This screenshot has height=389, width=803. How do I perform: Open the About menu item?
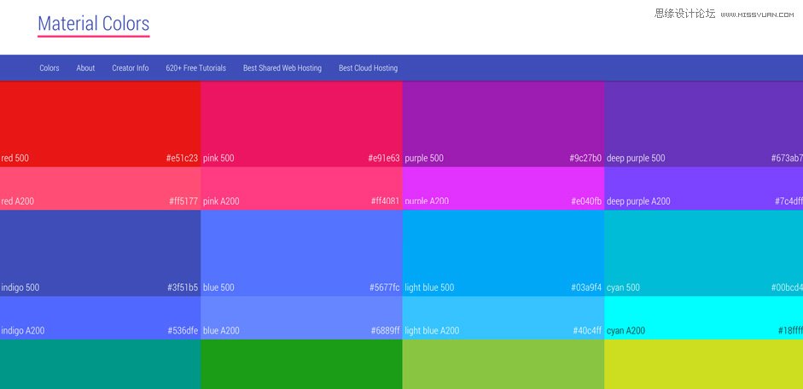pyautogui.click(x=85, y=68)
